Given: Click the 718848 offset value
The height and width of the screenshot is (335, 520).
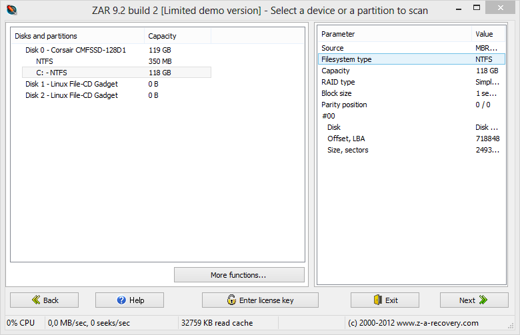Looking at the screenshot, I should click(487, 139).
